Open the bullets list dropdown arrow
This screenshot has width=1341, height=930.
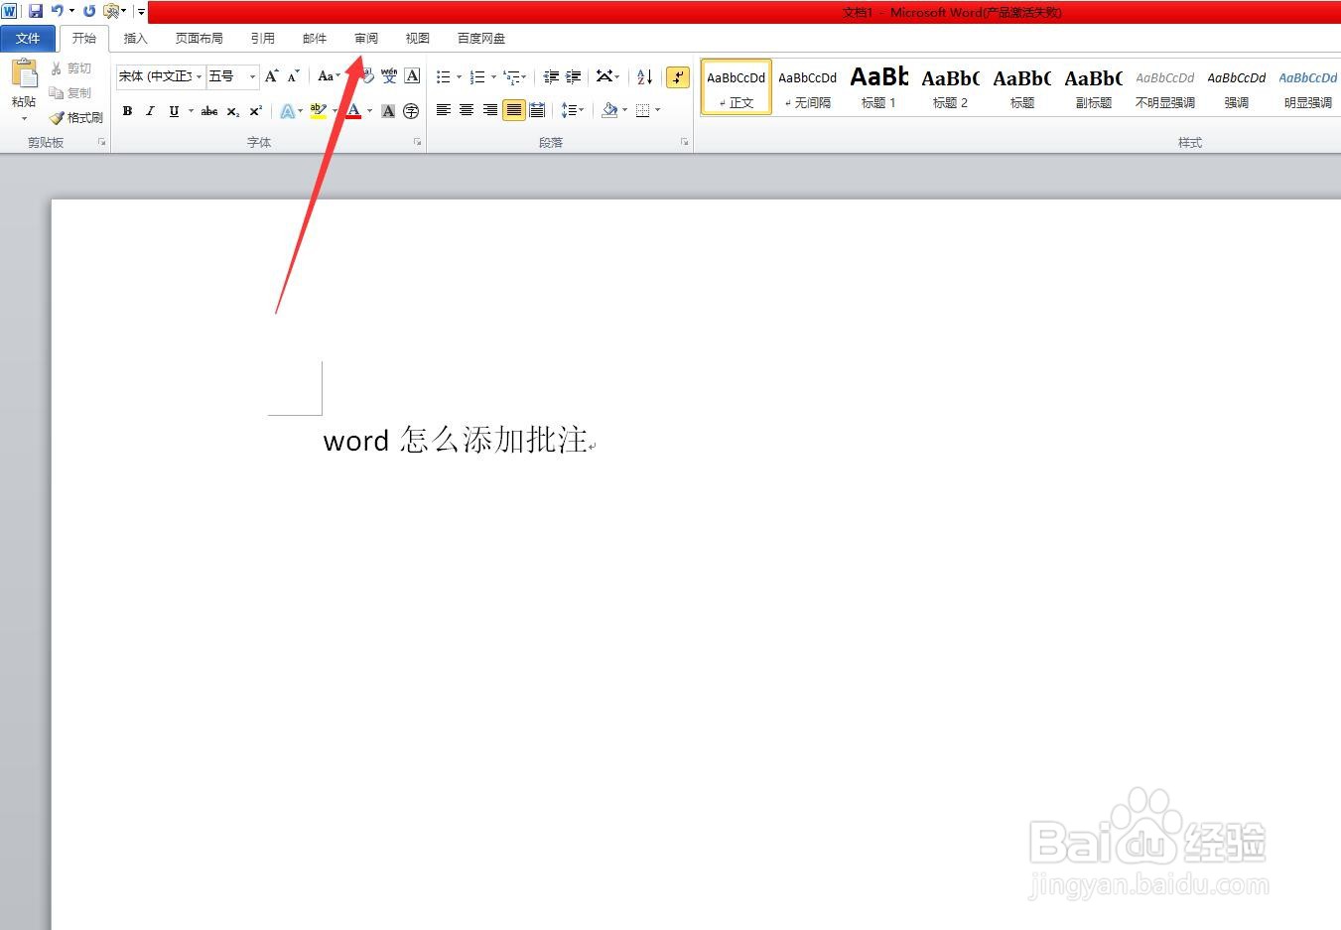459,76
